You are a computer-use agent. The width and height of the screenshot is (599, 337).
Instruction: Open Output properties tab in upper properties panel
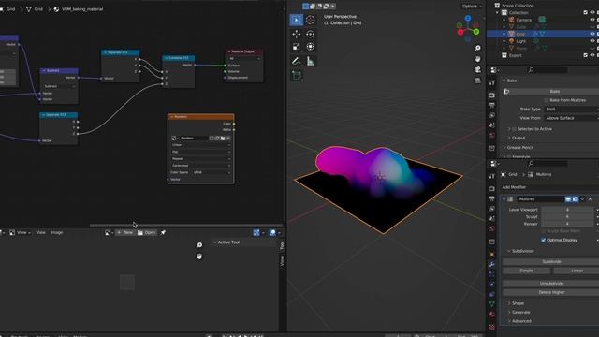pos(492,105)
